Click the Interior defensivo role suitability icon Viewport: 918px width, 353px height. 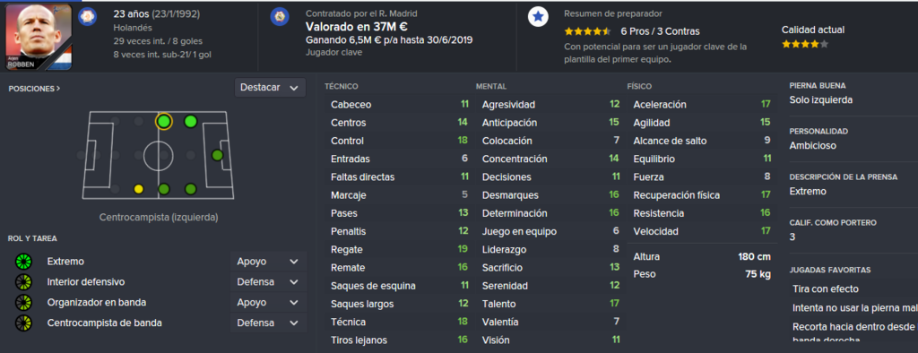point(23,282)
